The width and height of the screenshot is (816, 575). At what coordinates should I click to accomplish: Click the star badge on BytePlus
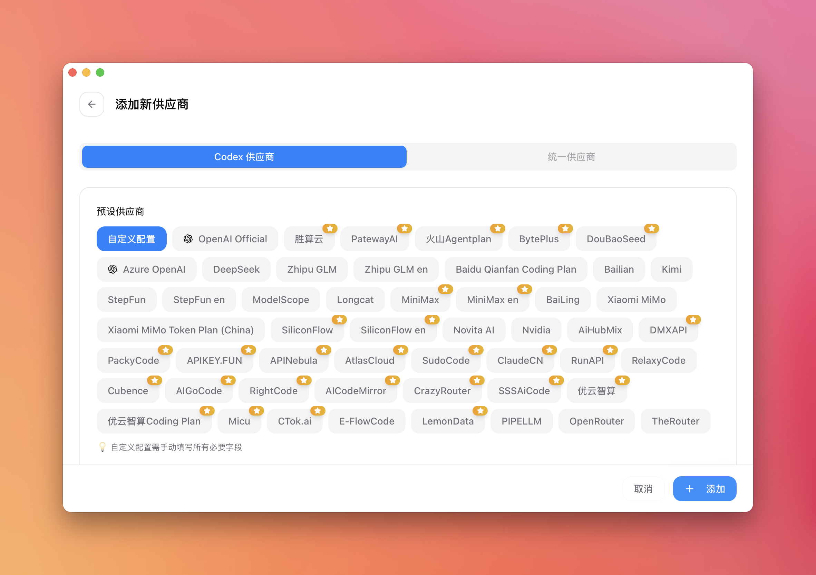(565, 228)
